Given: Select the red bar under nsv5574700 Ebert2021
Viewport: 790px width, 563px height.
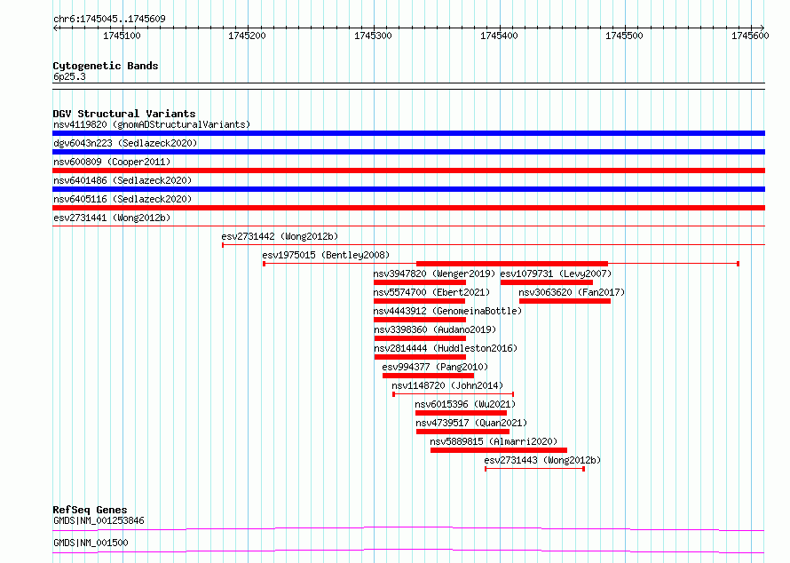Looking at the screenshot, I should [x=419, y=301].
